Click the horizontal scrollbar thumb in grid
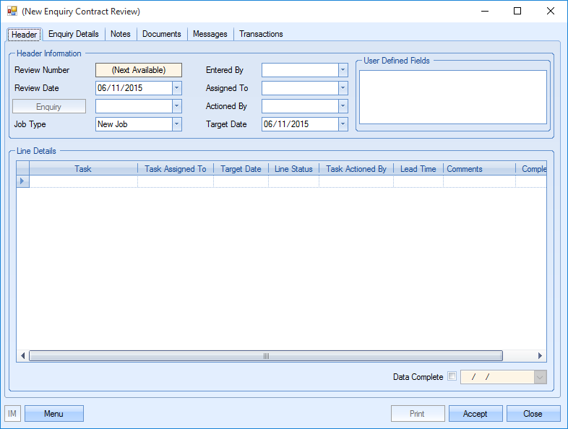568x429 pixels. [x=265, y=356]
